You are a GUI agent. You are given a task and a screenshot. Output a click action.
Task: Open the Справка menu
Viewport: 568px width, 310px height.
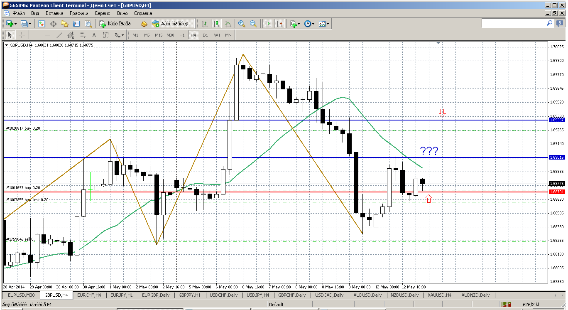tap(143, 13)
